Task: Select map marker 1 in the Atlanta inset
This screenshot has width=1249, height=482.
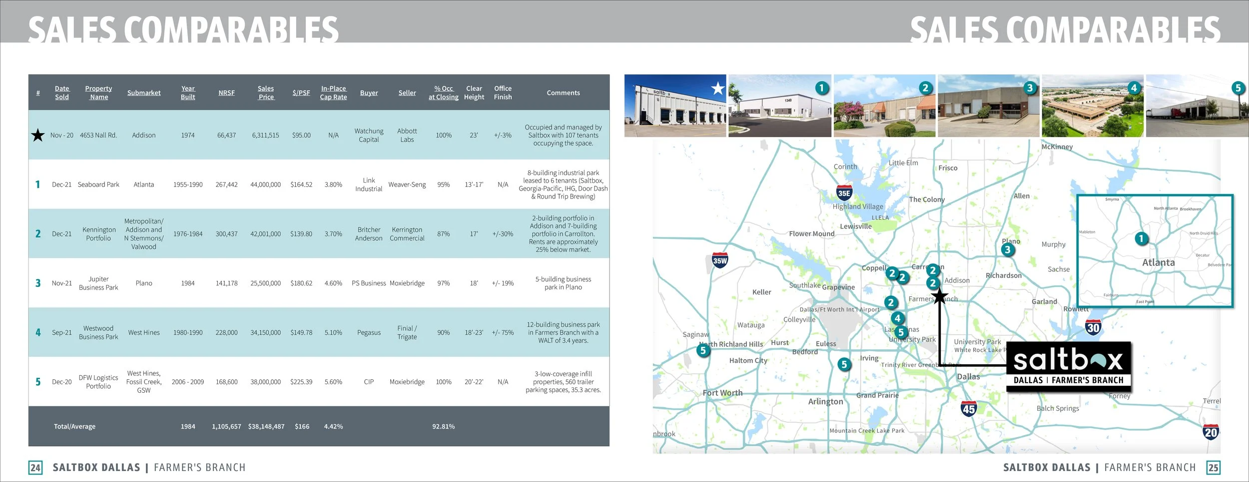Action: (x=1141, y=239)
